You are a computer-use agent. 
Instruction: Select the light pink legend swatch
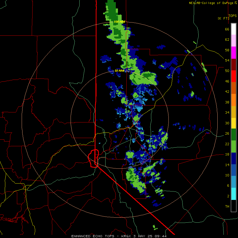[234, 40]
